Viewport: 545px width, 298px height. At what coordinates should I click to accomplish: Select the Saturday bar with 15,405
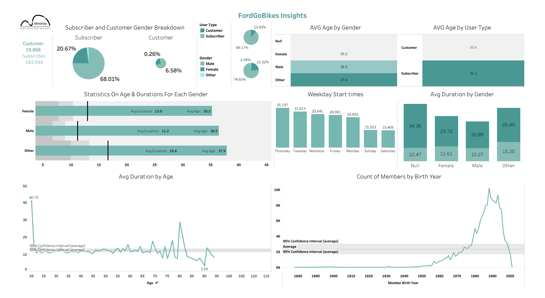[x=388, y=139]
